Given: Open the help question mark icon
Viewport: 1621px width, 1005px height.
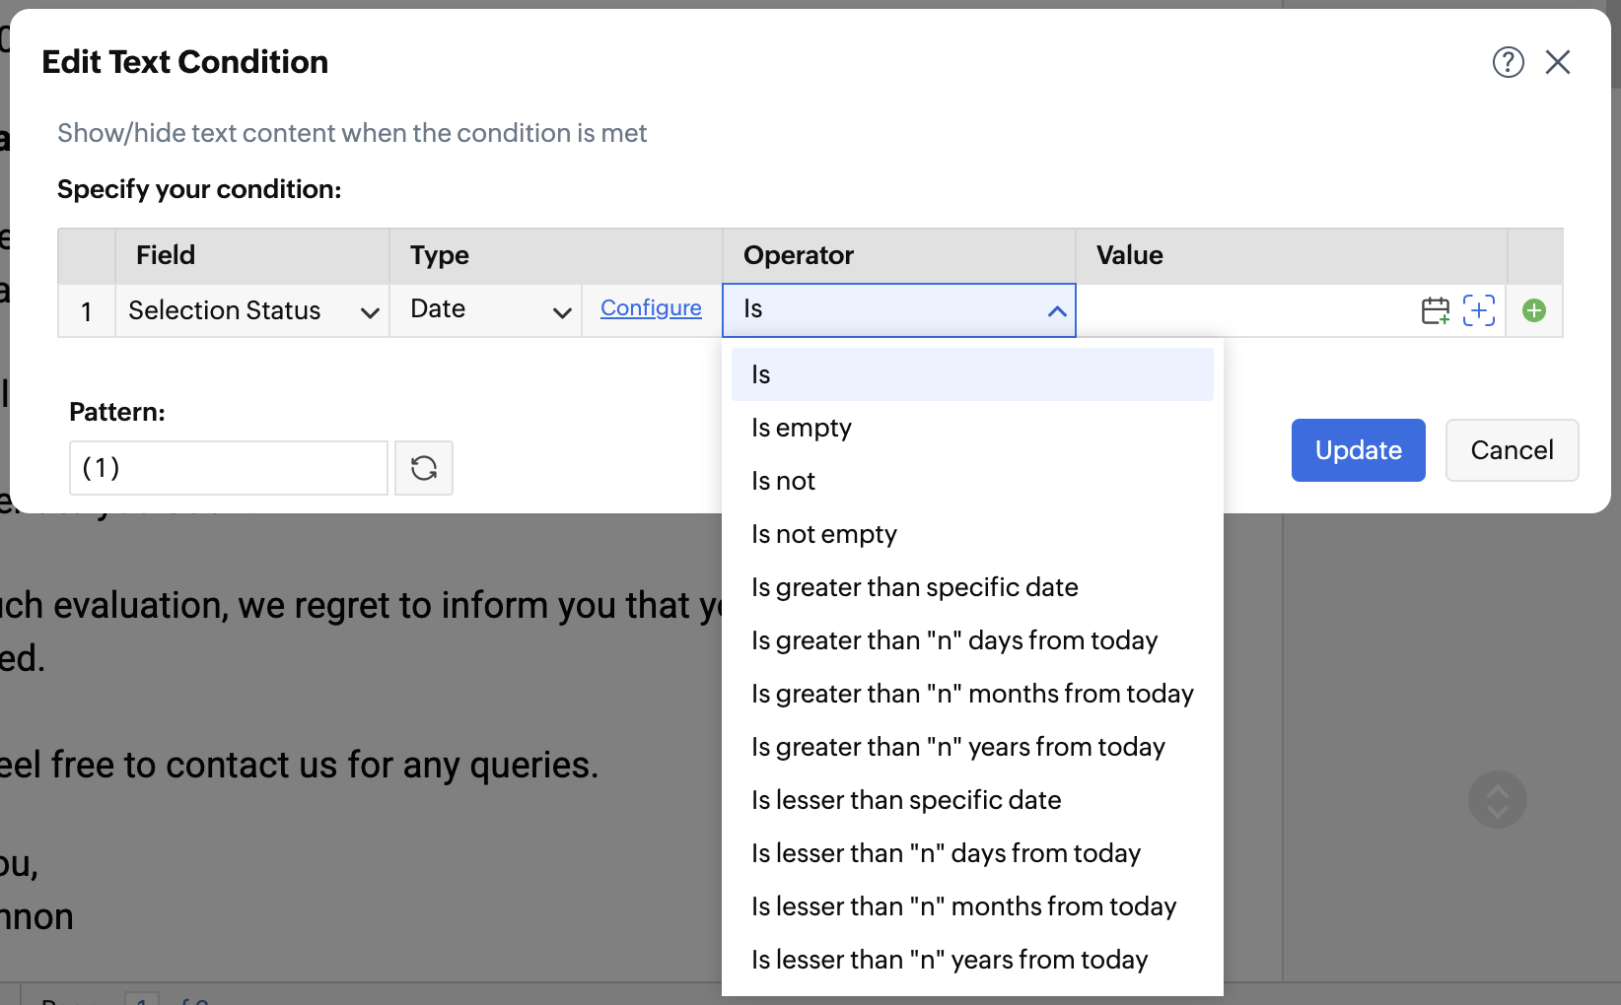Looking at the screenshot, I should tap(1508, 62).
